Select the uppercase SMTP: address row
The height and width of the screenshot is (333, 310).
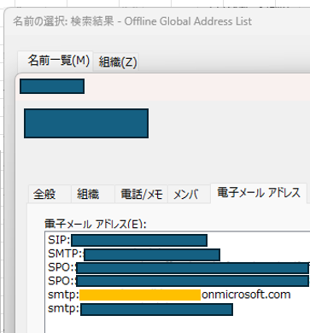click(134, 254)
